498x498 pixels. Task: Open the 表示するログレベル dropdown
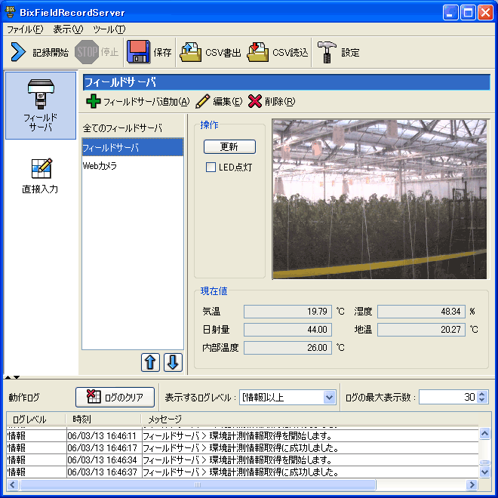(329, 397)
